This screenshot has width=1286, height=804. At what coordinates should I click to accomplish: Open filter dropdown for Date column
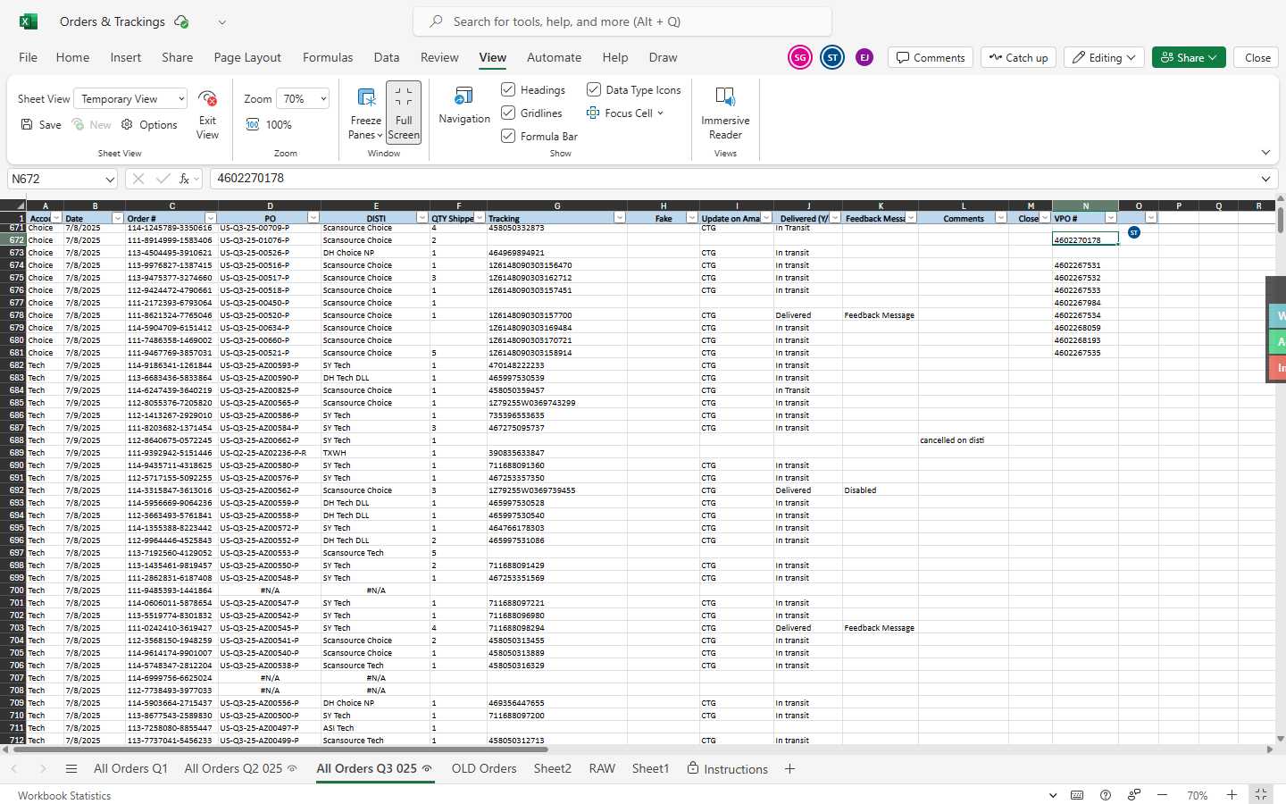[x=117, y=218]
